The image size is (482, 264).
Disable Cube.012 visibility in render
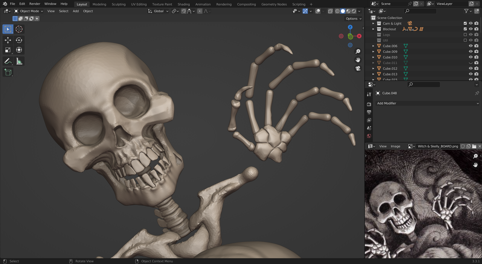(x=476, y=68)
